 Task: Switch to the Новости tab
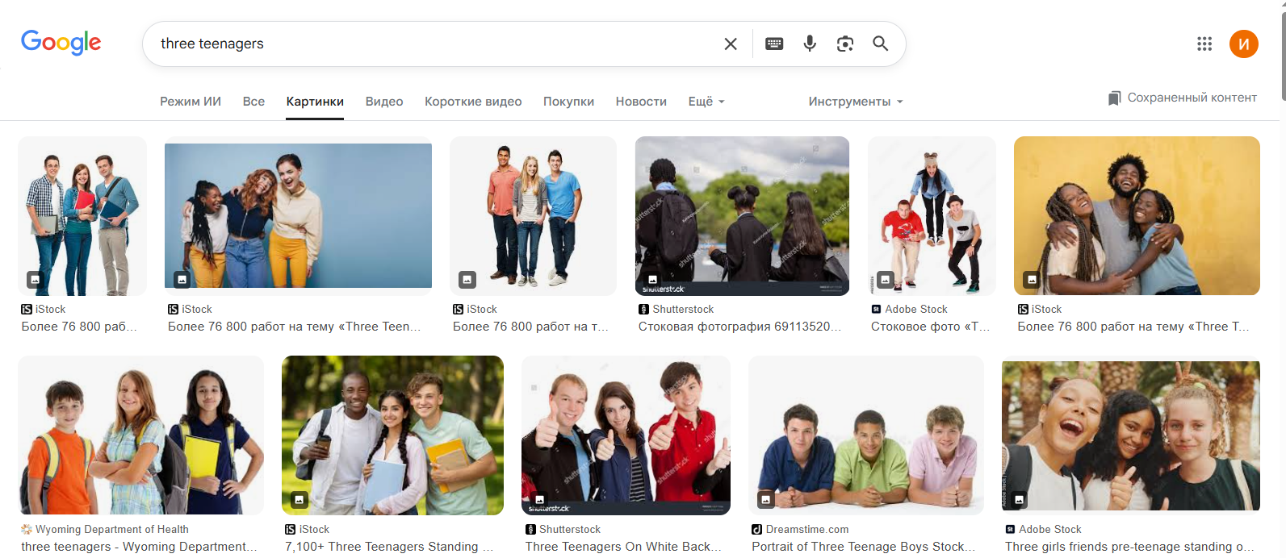coord(641,102)
